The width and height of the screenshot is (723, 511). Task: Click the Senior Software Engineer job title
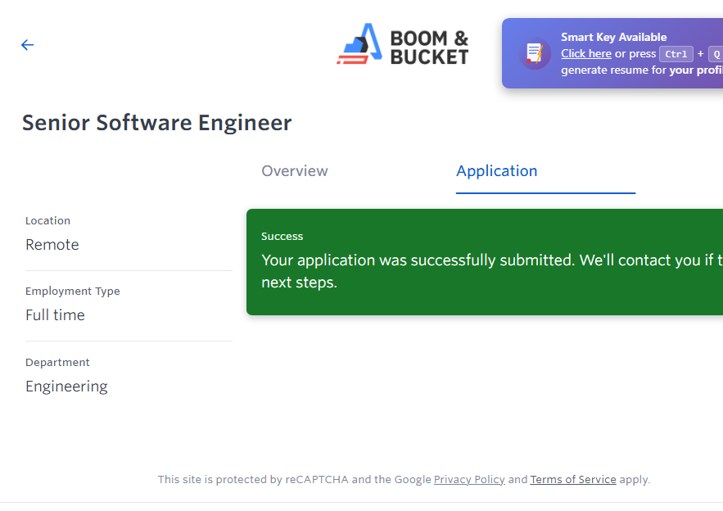click(x=156, y=123)
